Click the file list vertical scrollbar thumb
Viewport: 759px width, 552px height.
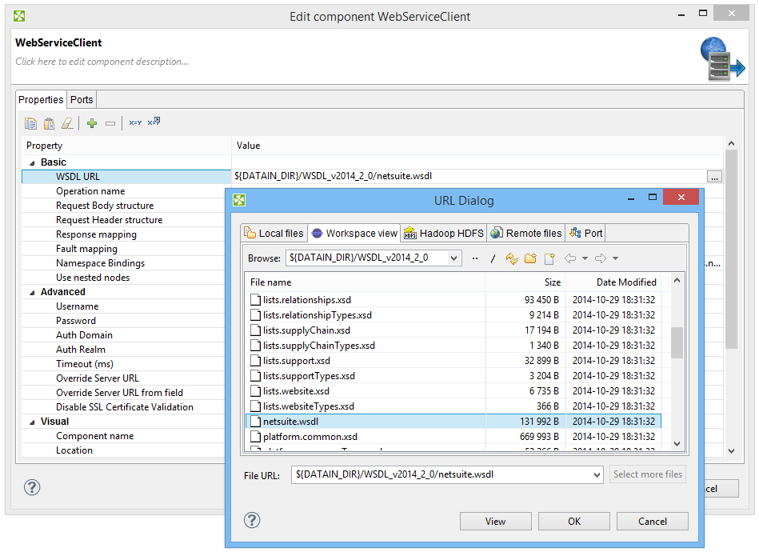(x=677, y=343)
